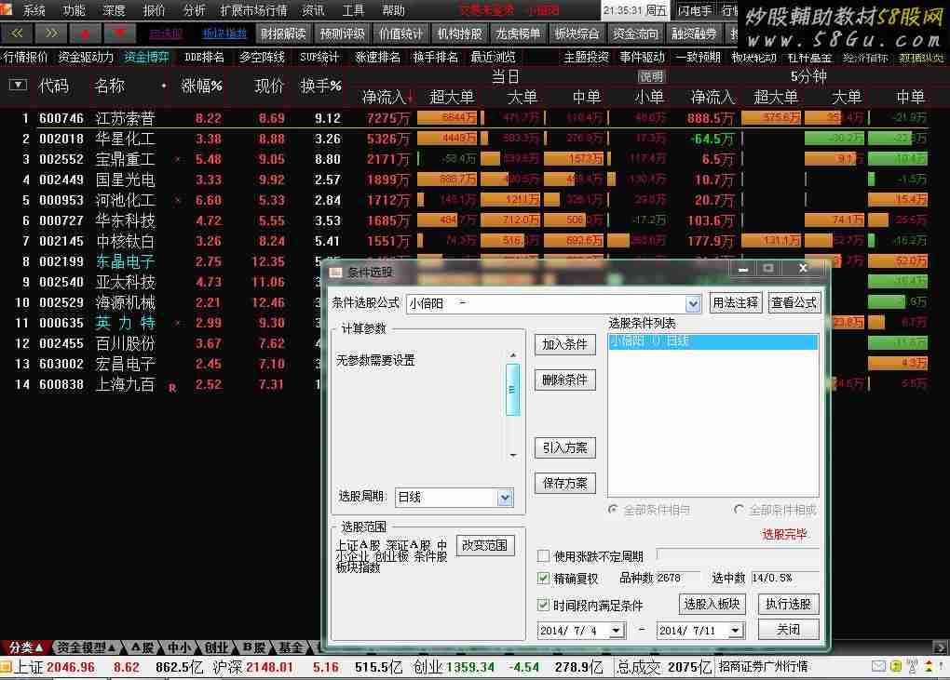The height and width of the screenshot is (680, 950).
Task: Open the 条件选股公式 dropdown list
Action: coord(693,303)
